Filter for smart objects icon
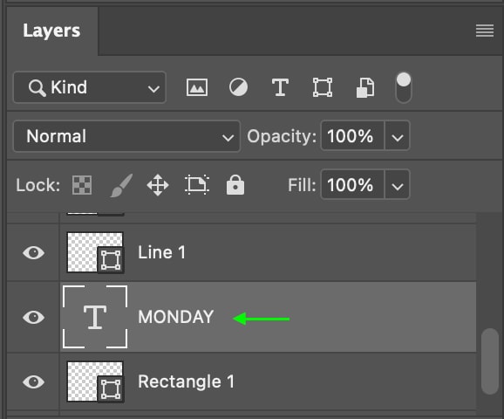Viewport: 504px width, 419px height. [365, 87]
